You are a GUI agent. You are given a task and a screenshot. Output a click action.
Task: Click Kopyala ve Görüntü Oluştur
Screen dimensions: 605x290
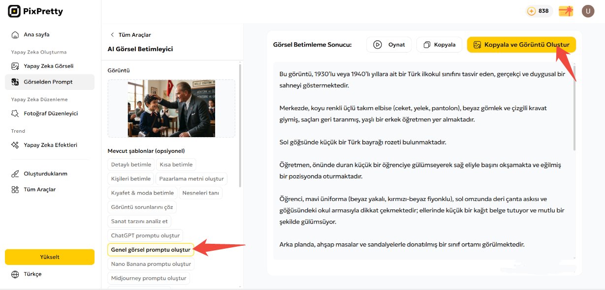point(521,44)
